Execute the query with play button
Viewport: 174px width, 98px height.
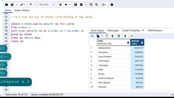coord(66,5)
